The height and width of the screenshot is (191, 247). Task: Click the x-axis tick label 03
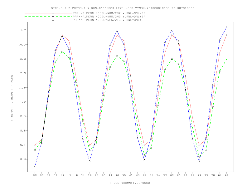click(41, 175)
